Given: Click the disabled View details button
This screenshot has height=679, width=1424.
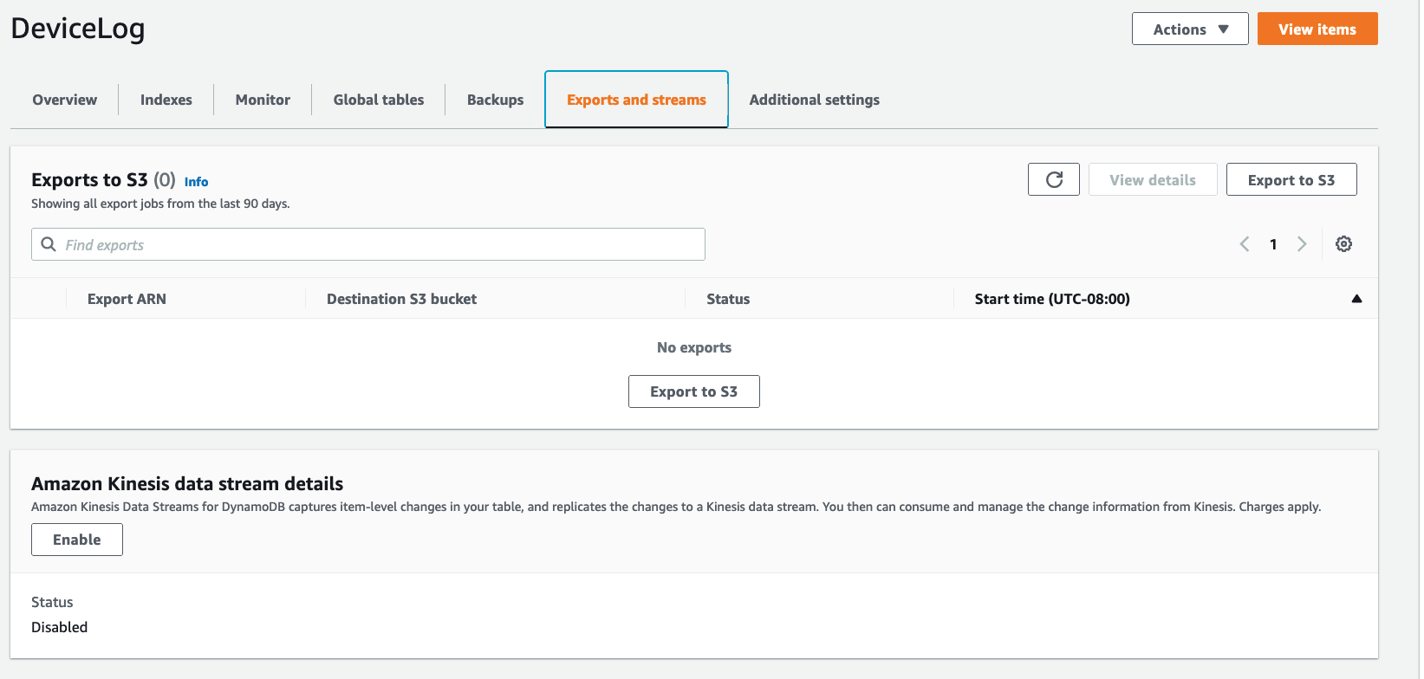Looking at the screenshot, I should point(1153,179).
